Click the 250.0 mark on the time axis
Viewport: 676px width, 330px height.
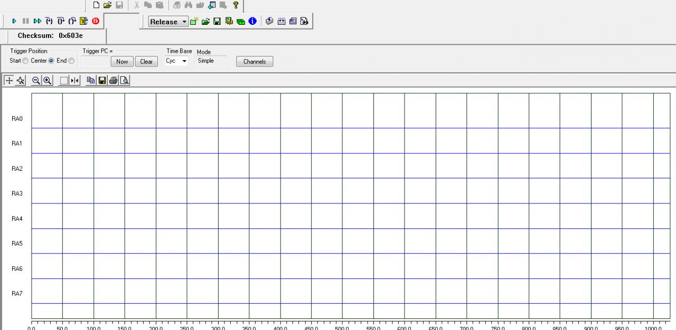click(187, 327)
